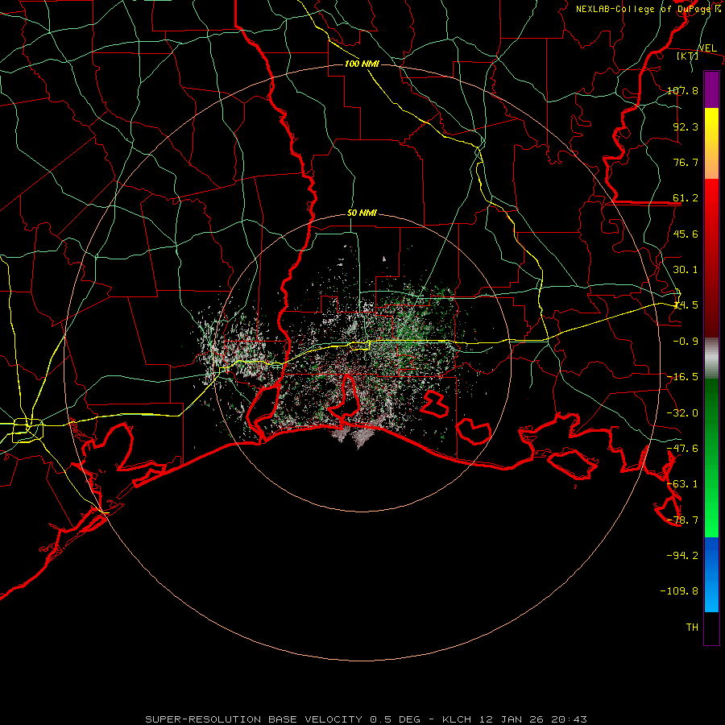This screenshot has height=725, width=725.
Task: Pick the blue segment of the velocity color bar
Action: (711, 574)
